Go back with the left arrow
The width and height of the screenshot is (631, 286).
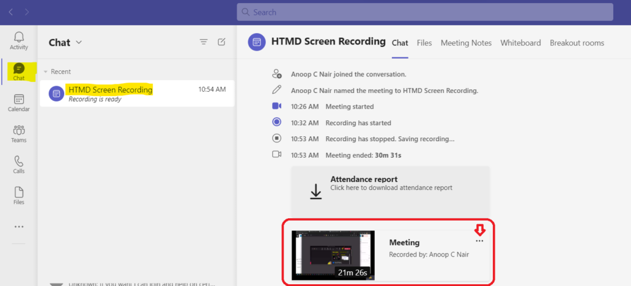11,12
